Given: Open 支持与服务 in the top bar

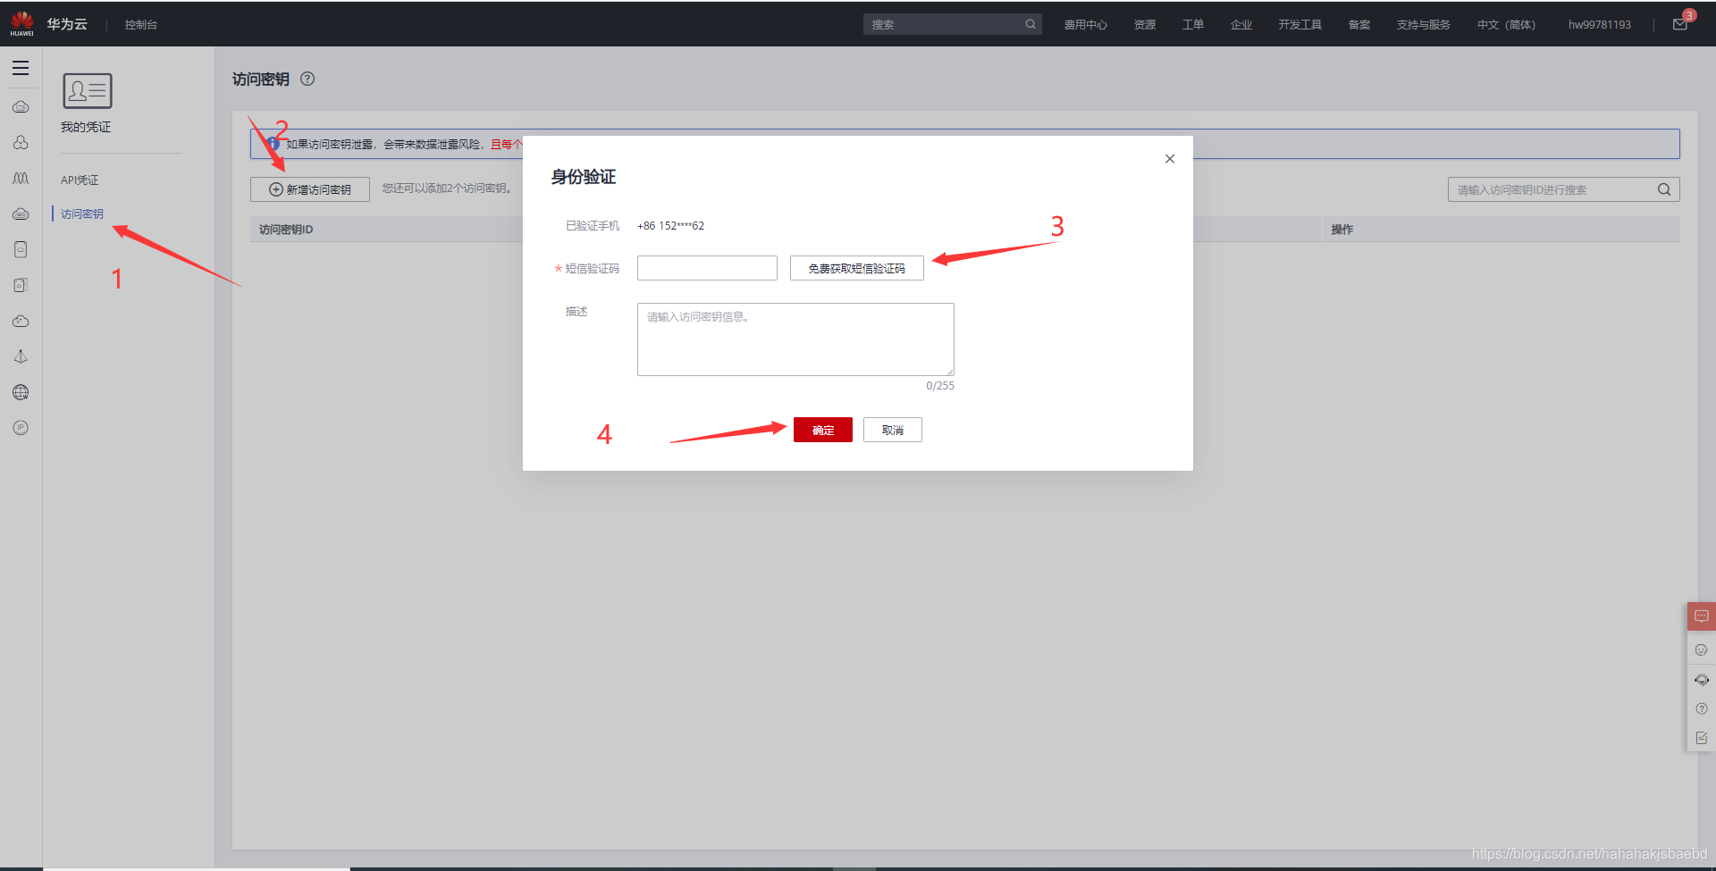Looking at the screenshot, I should click(x=1424, y=24).
